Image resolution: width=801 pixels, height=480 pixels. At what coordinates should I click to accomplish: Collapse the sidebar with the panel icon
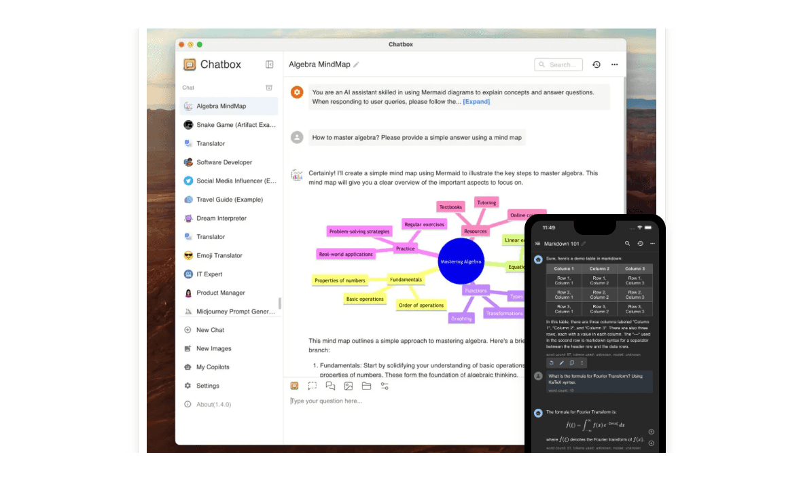[269, 64]
